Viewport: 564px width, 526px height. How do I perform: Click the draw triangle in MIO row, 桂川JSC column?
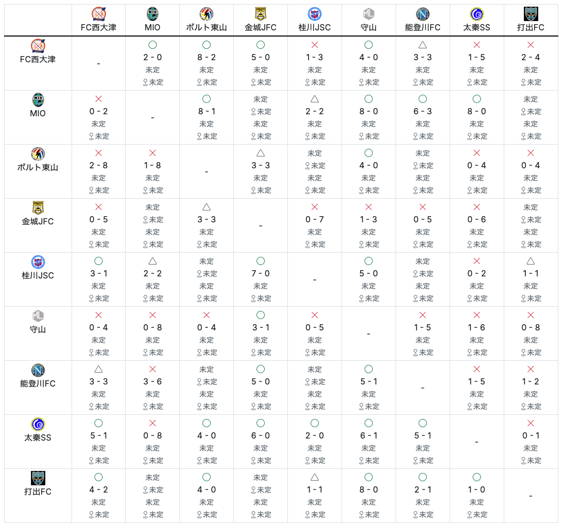click(315, 99)
